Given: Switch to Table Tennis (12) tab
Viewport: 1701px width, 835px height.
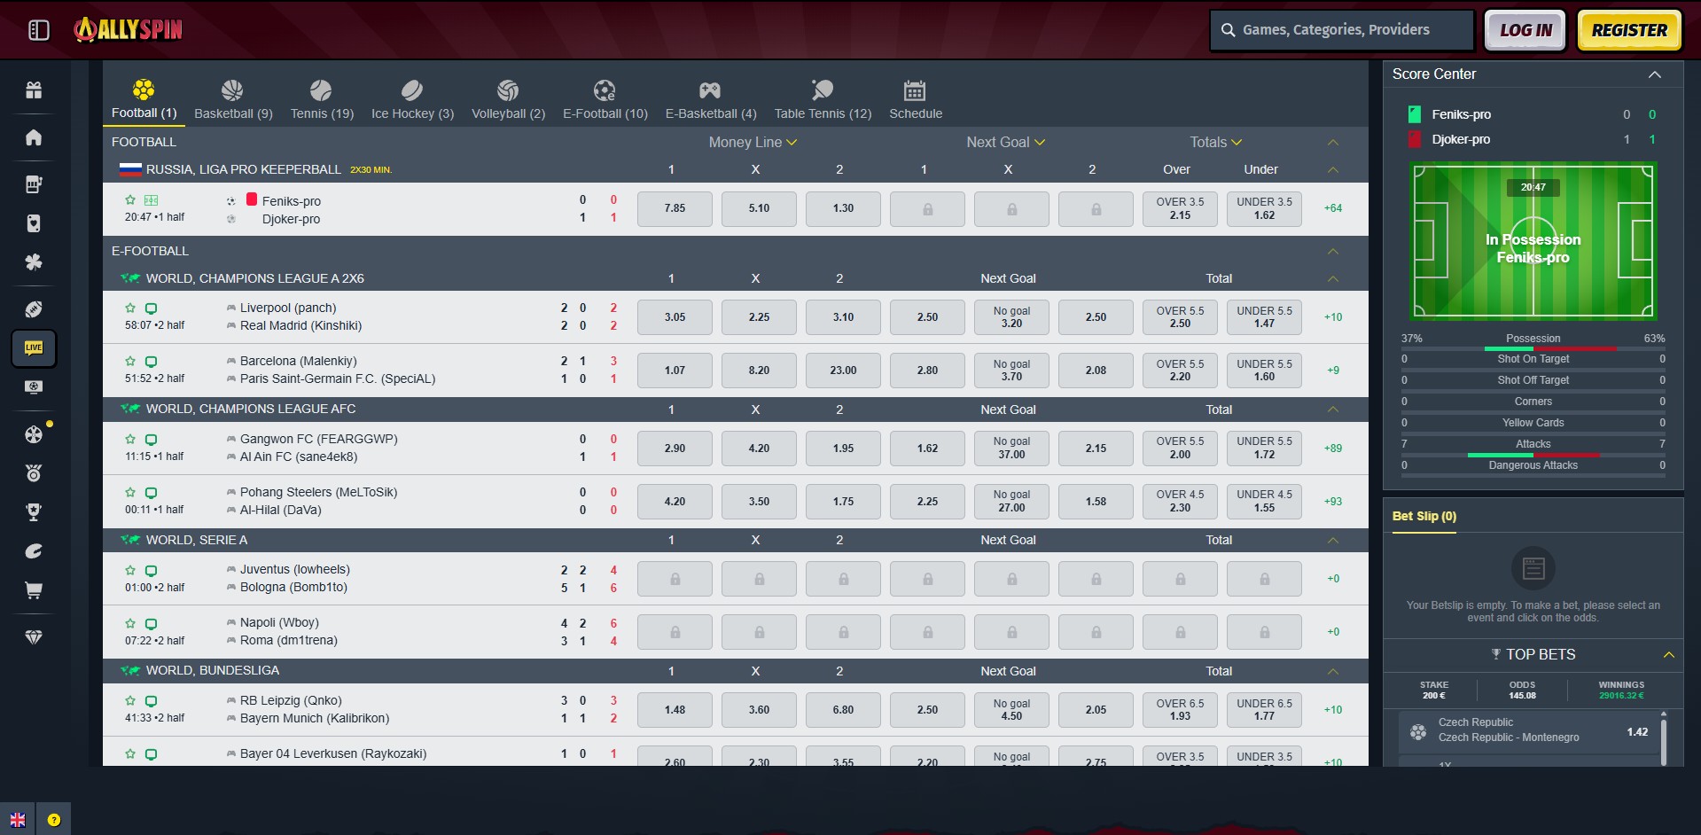Looking at the screenshot, I should coord(823,99).
